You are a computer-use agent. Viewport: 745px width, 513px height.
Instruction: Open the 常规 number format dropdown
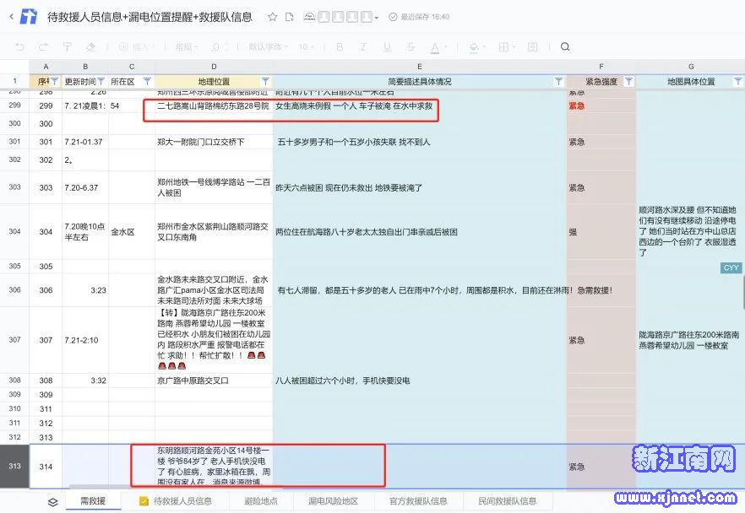click(x=187, y=46)
